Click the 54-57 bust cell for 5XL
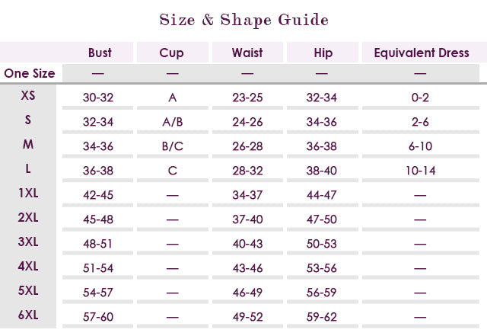The height and width of the screenshot is (336, 487). [x=98, y=292]
